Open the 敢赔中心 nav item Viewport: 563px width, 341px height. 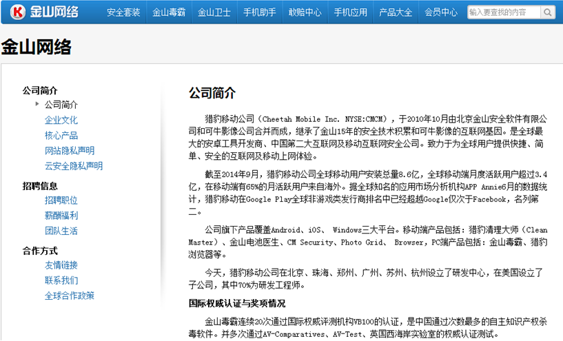(x=305, y=12)
